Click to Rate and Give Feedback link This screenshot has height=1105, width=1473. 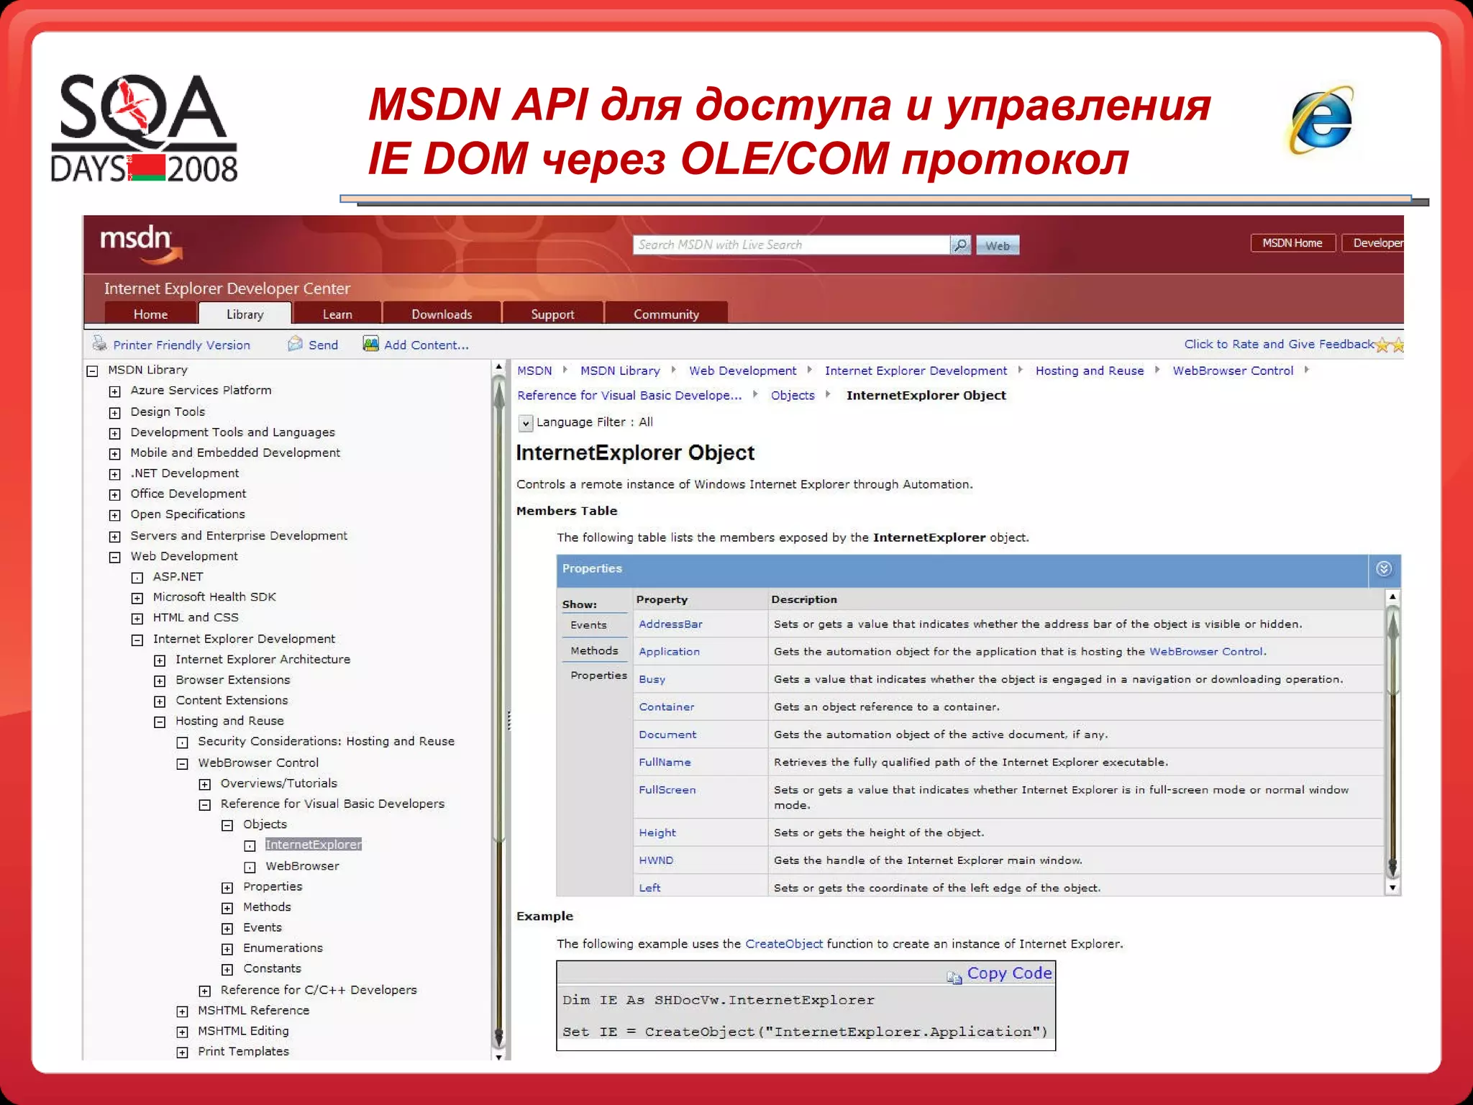[x=1279, y=345]
